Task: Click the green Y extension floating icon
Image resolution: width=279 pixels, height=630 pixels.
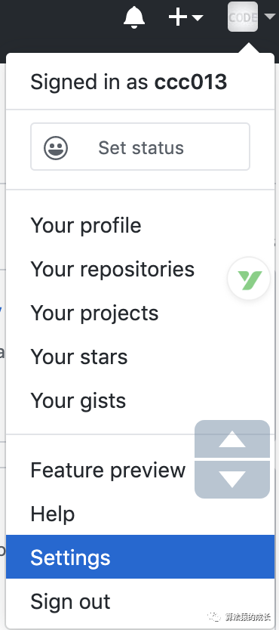Action: pos(250,279)
